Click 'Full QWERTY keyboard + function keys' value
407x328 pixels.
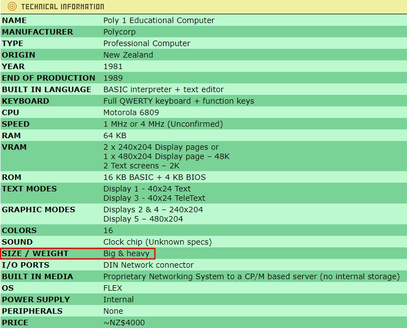point(179,101)
